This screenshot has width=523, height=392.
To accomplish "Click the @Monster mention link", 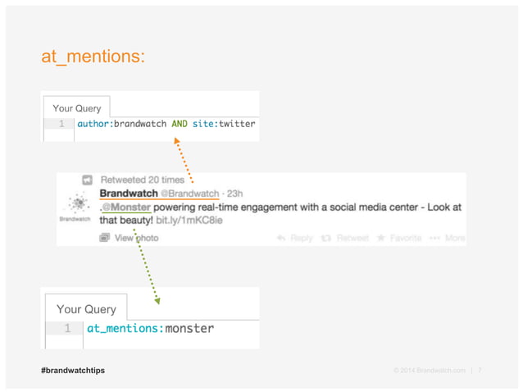I will [126, 207].
